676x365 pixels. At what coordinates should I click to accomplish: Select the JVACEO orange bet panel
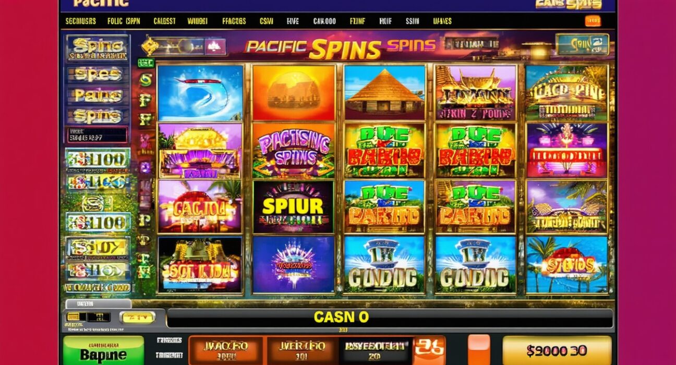coord(227,349)
